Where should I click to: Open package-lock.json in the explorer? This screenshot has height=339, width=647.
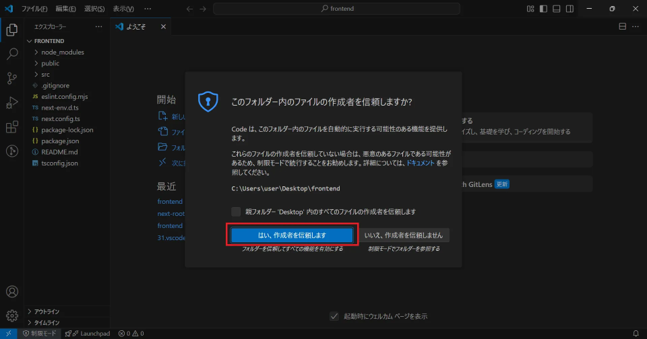point(67,130)
